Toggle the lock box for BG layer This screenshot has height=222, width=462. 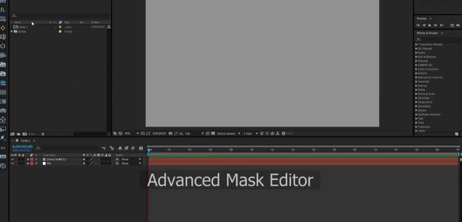point(23,164)
